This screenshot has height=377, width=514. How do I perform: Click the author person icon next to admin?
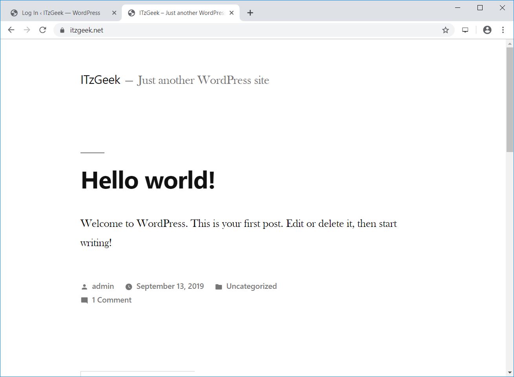84,287
